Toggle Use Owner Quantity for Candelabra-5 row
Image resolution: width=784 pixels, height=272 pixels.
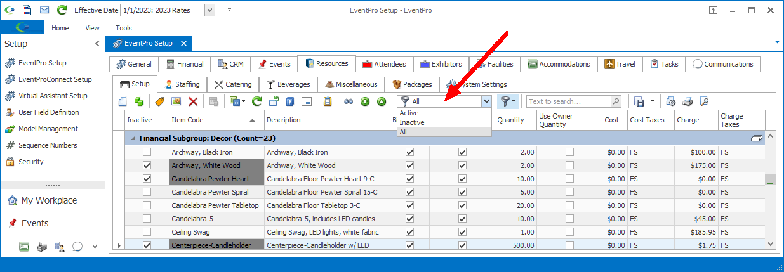(x=569, y=219)
